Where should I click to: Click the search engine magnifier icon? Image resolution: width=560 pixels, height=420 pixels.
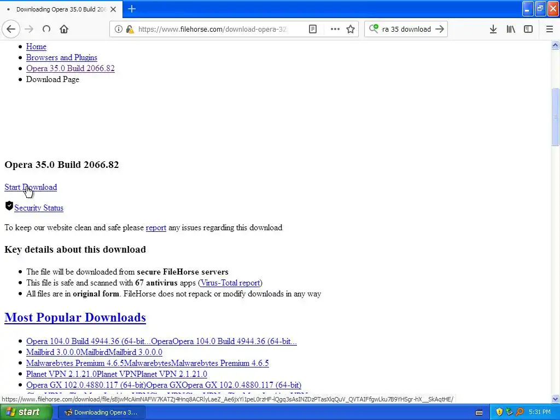pyautogui.click(x=374, y=28)
